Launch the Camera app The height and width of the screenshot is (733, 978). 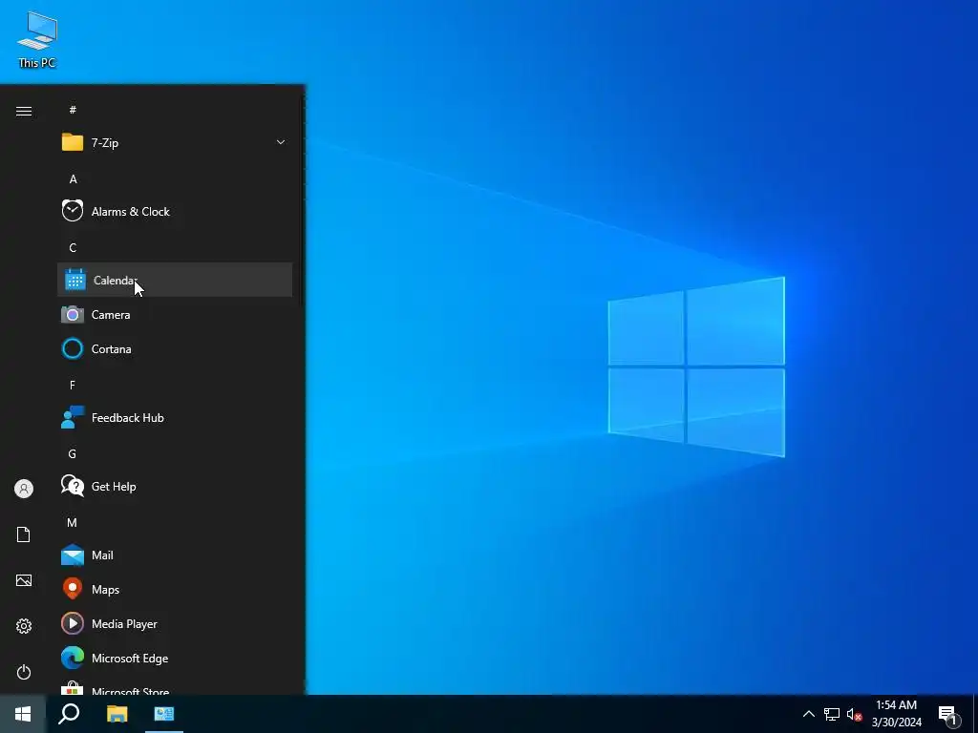(175, 315)
